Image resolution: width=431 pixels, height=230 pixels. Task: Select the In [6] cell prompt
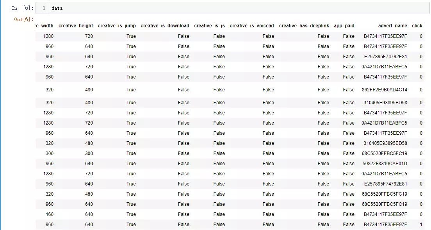click(x=22, y=8)
